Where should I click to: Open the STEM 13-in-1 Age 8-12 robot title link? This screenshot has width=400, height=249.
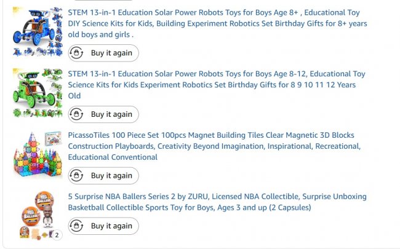coord(216,74)
